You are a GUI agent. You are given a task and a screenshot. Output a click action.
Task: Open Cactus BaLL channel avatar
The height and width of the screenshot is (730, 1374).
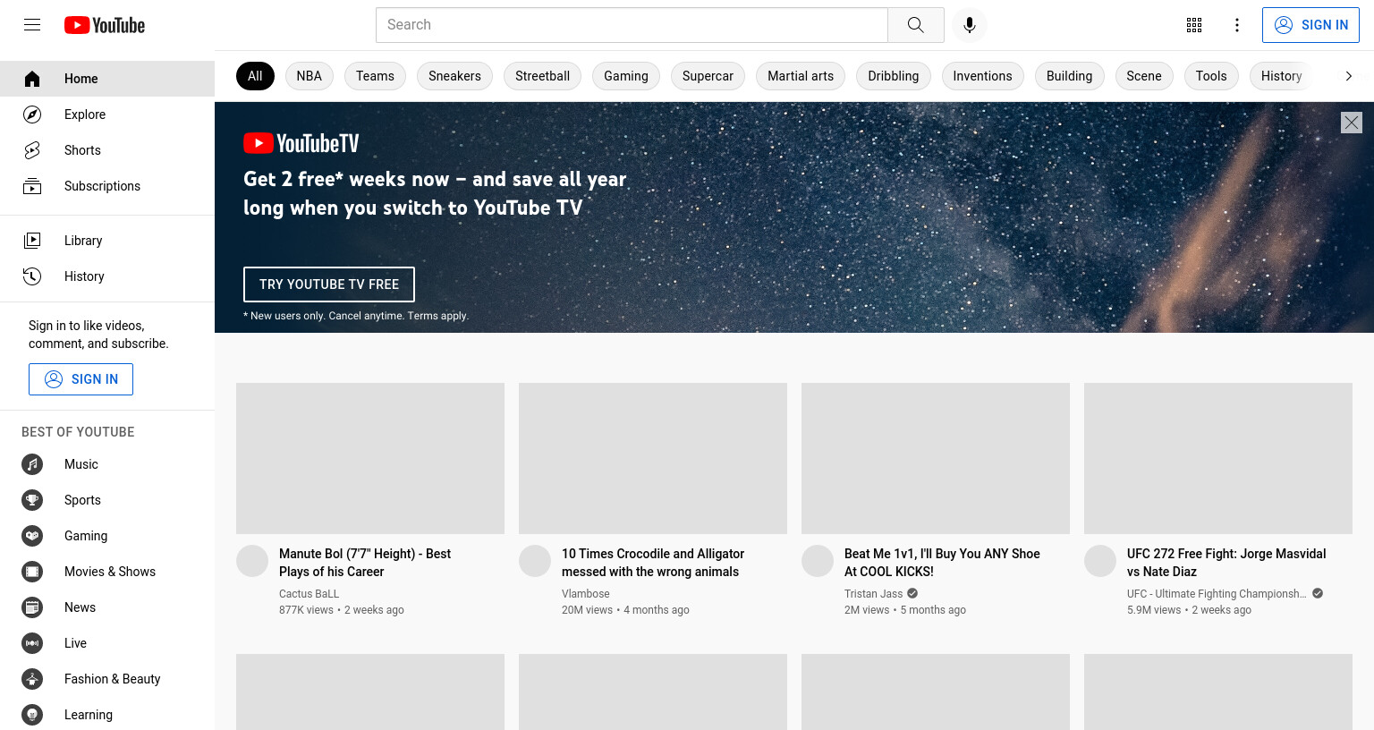pos(252,561)
